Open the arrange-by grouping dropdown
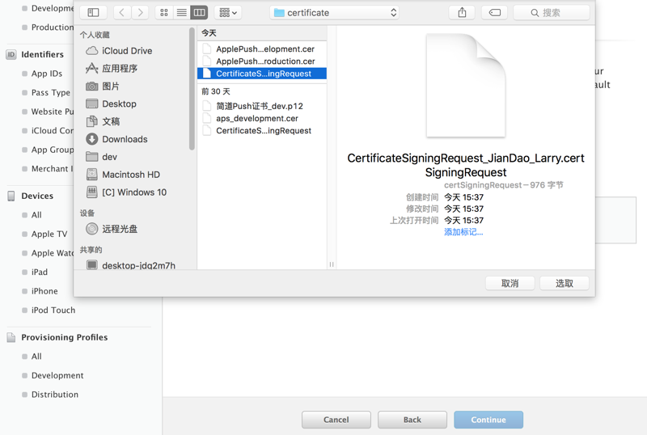This screenshot has height=435, width=647. 228,12
